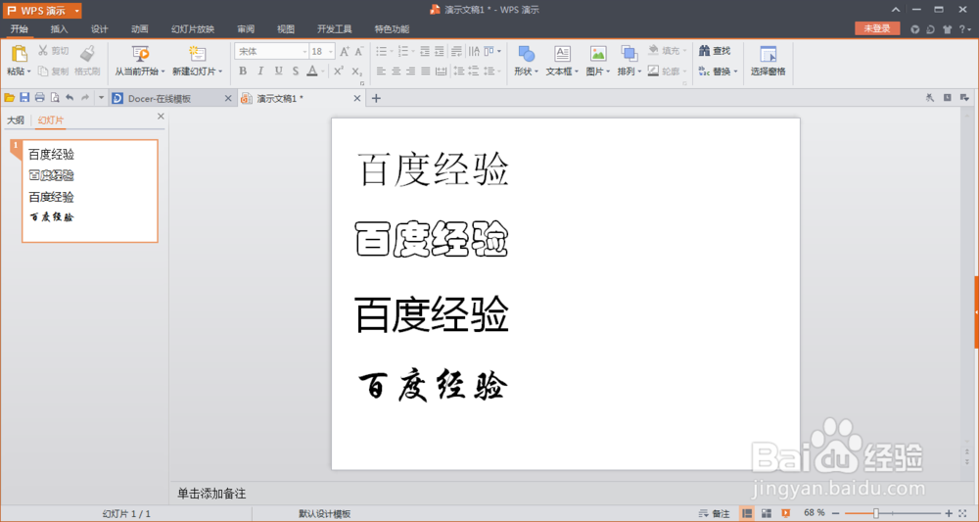Start slideshow from status bar play icon
Screen dimensions: 979x522
pyautogui.click(x=785, y=513)
